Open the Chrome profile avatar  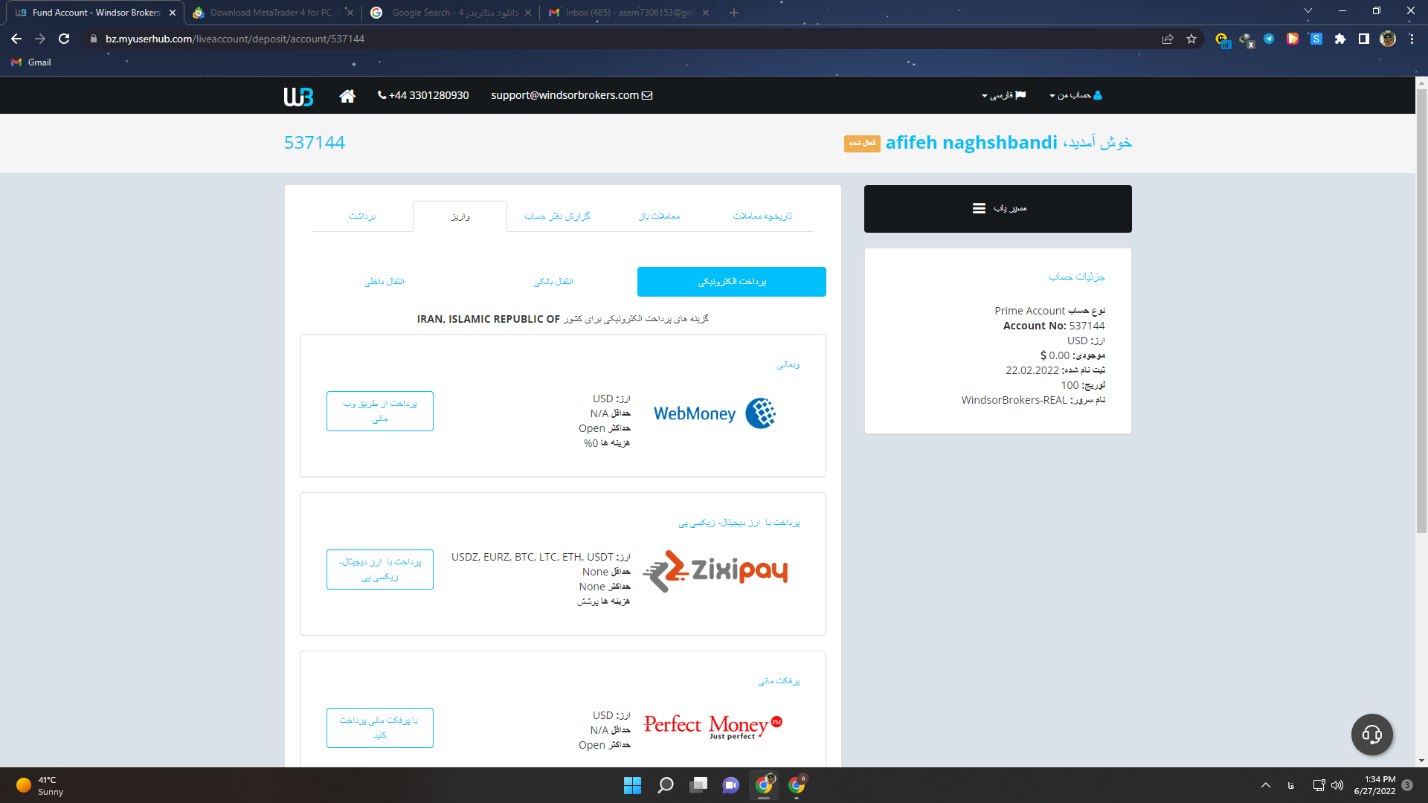(x=1388, y=39)
